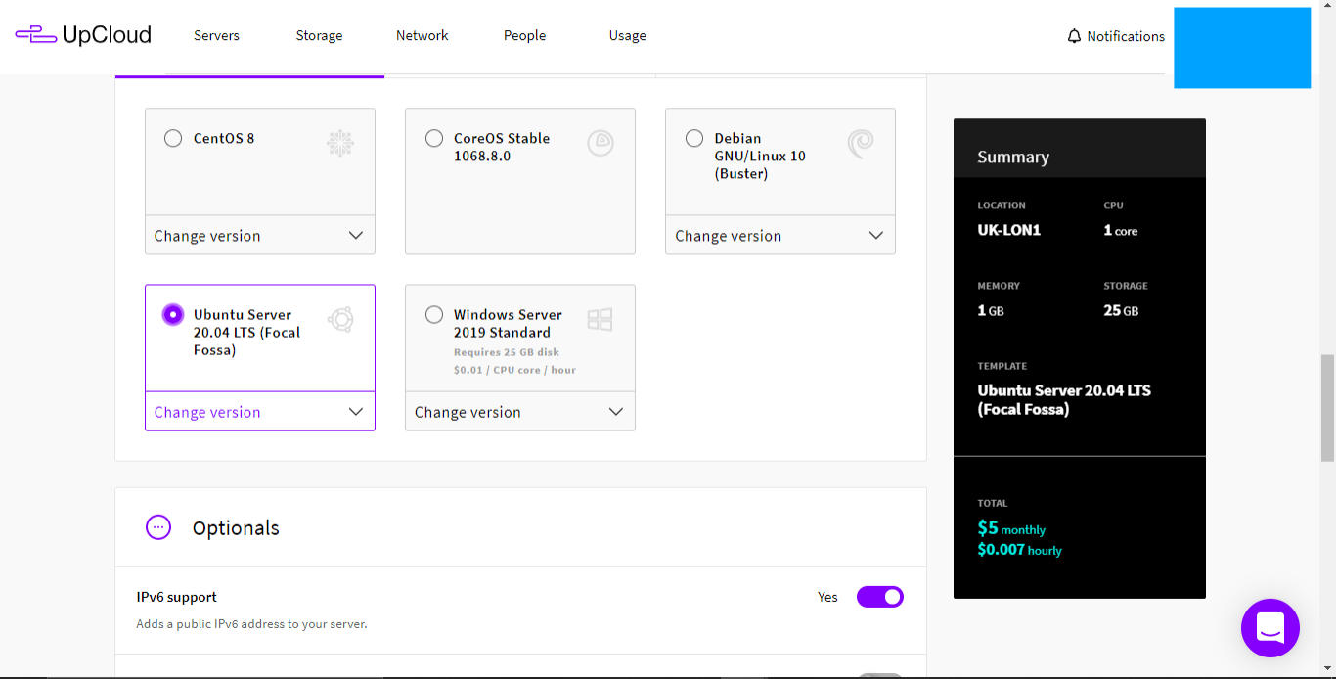
Task: Expand Change version under Debian
Action: tap(780, 235)
